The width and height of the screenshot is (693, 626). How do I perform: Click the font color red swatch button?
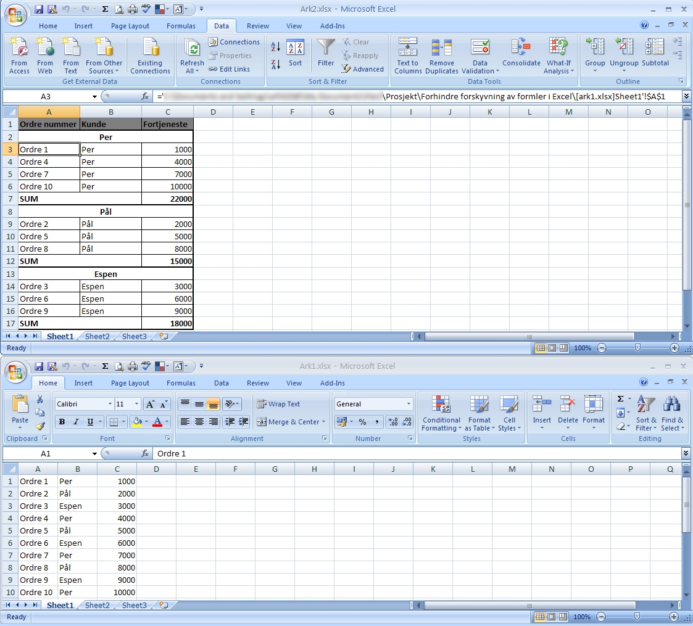pyautogui.click(x=157, y=422)
